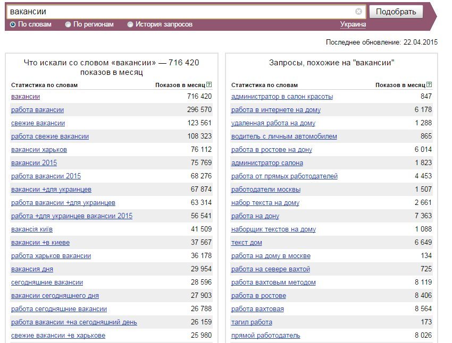Select the История запросов radio button
452x343 pixels.
(x=130, y=24)
